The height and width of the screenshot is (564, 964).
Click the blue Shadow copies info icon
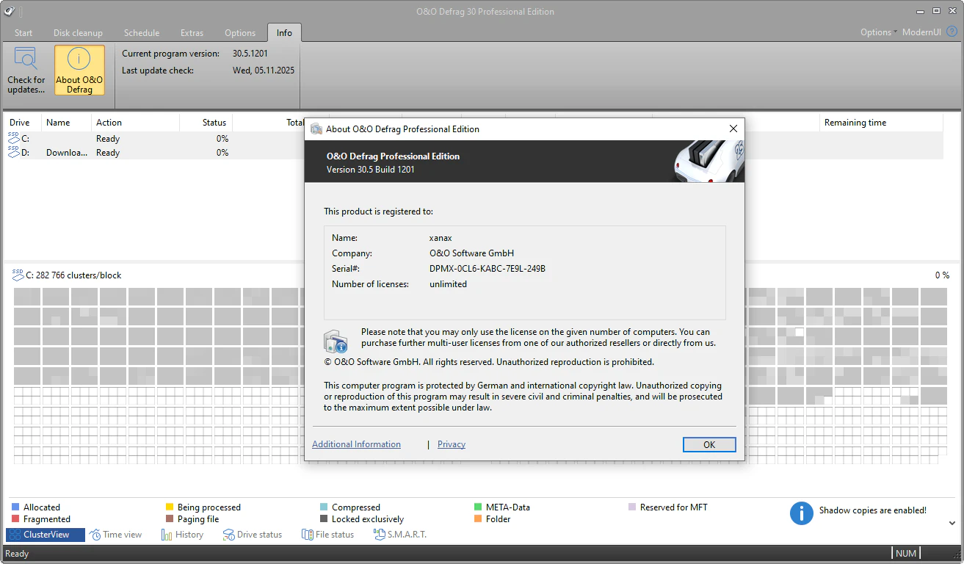pyautogui.click(x=801, y=513)
